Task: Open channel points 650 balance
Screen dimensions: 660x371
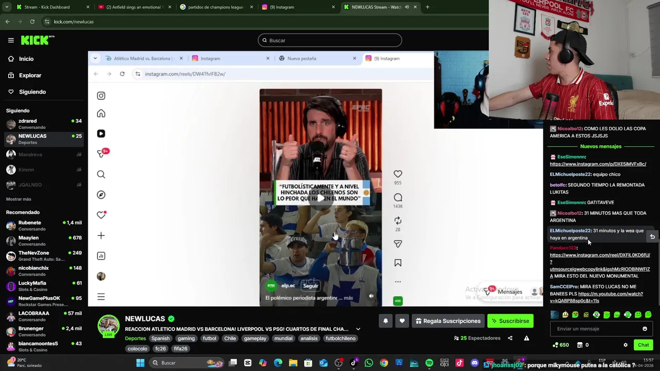Action: pyautogui.click(x=560, y=345)
